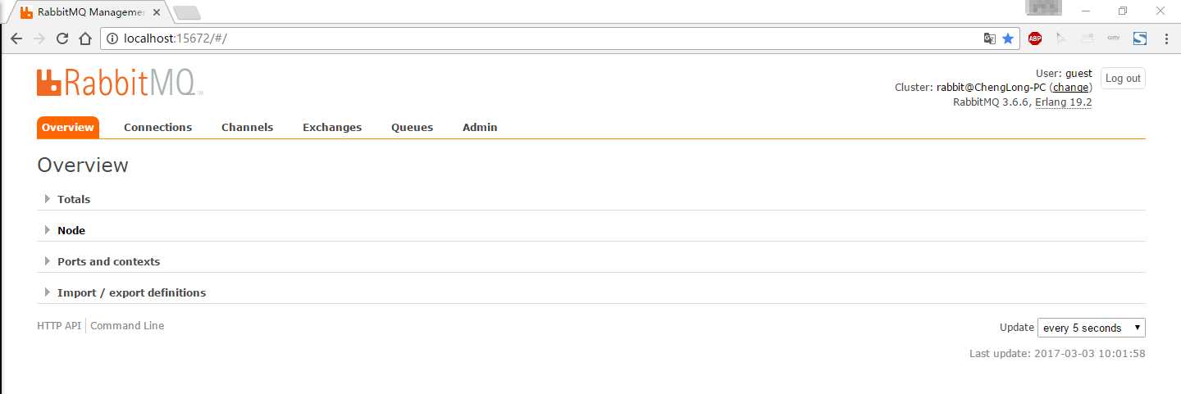Click the blue bookmark star
The width and height of the screenshot is (1181, 394).
coord(1008,38)
